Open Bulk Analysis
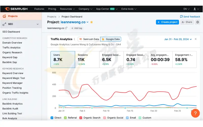 10,118
